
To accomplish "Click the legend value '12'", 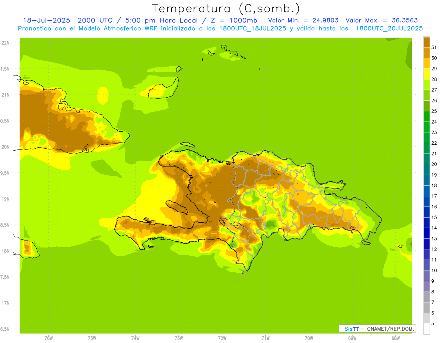I will coord(434,249).
